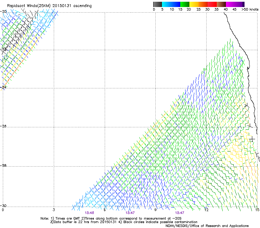Viewport: 260px width, 228px height.
Task: Click the NOAA/NESDIS credit line
Action: coord(207,226)
